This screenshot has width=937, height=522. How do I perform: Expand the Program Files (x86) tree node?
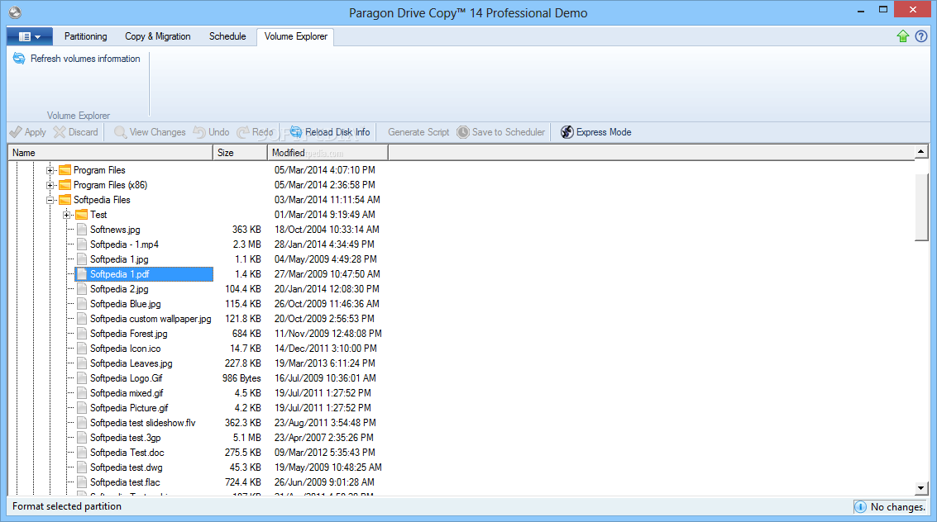(50, 186)
